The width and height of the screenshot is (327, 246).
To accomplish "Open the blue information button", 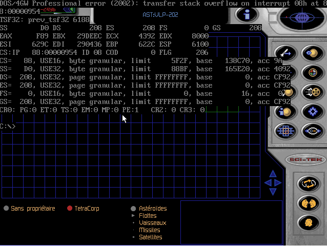I will click(x=247, y=14).
